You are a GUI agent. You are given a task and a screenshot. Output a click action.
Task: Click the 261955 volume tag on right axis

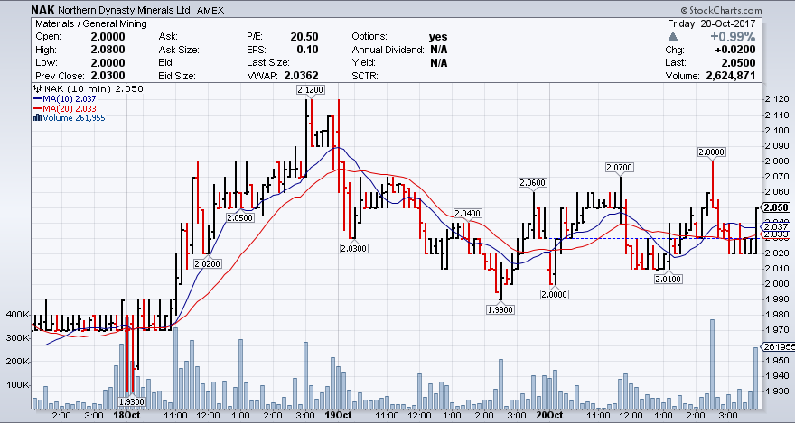(x=778, y=346)
